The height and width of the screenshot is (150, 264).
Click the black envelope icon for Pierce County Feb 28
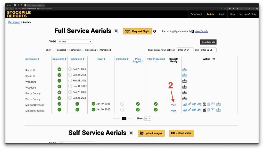point(184,93)
